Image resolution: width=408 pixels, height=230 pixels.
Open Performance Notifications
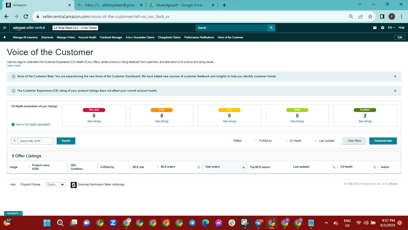pos(199,37)
